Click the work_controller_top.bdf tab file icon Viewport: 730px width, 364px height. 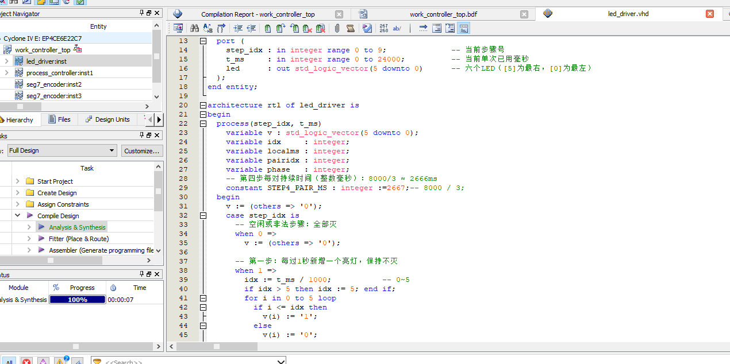(363, 14)
